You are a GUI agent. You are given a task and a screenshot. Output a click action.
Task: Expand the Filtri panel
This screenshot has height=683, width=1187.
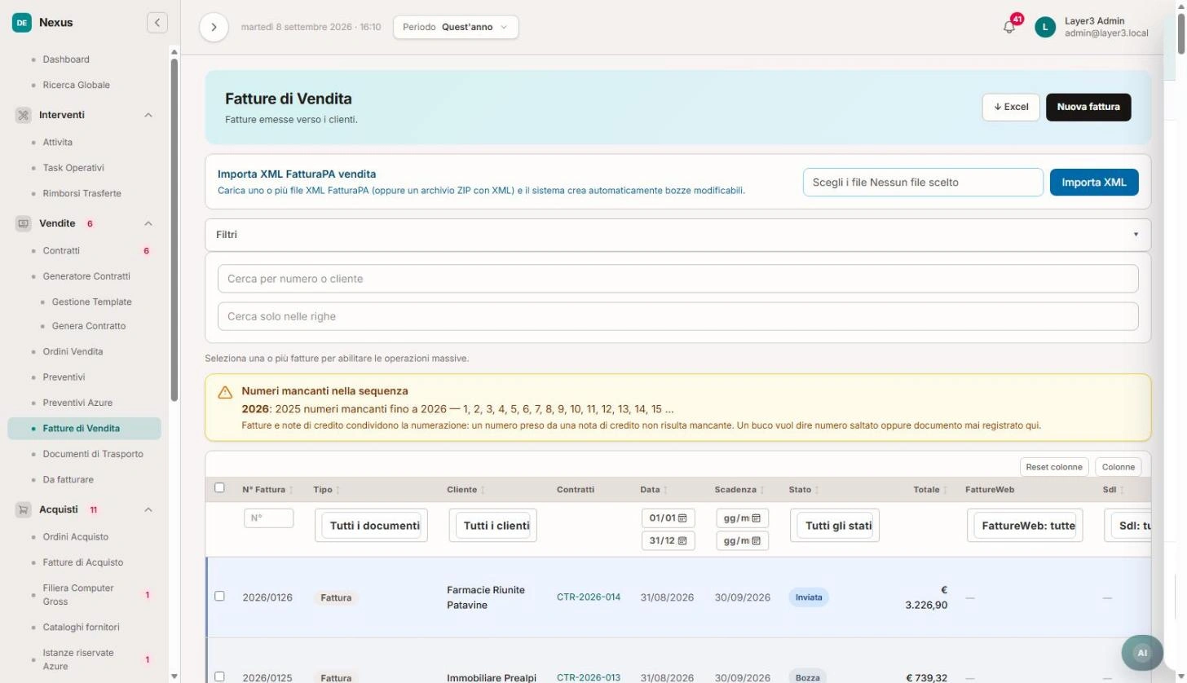[x=678, y=235]
